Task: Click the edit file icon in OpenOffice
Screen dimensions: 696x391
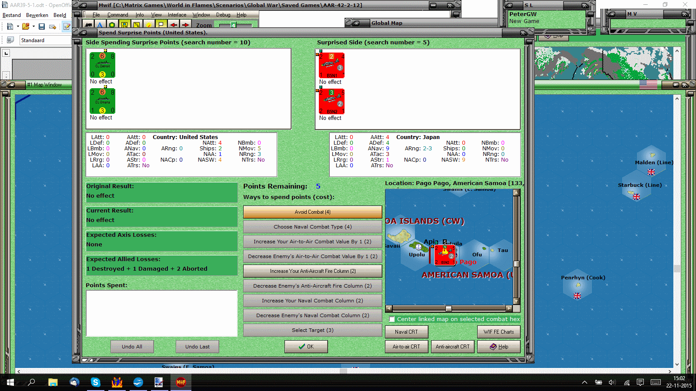Action: point(67,27)
